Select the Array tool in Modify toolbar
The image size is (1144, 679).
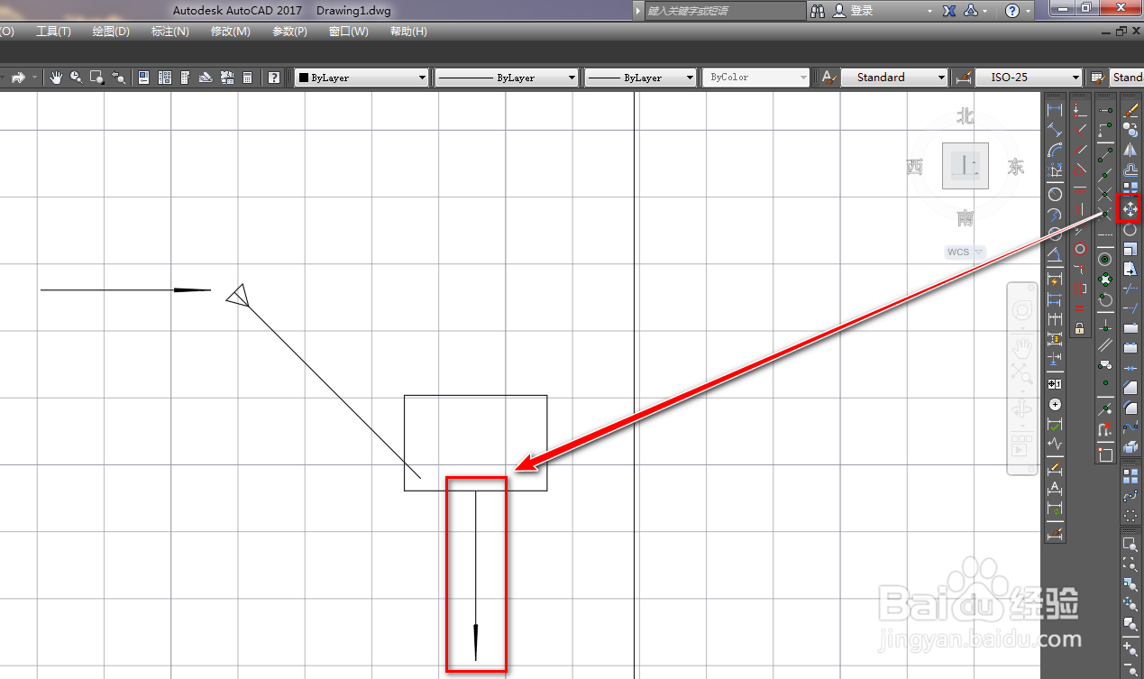(x=1130, y=187)
